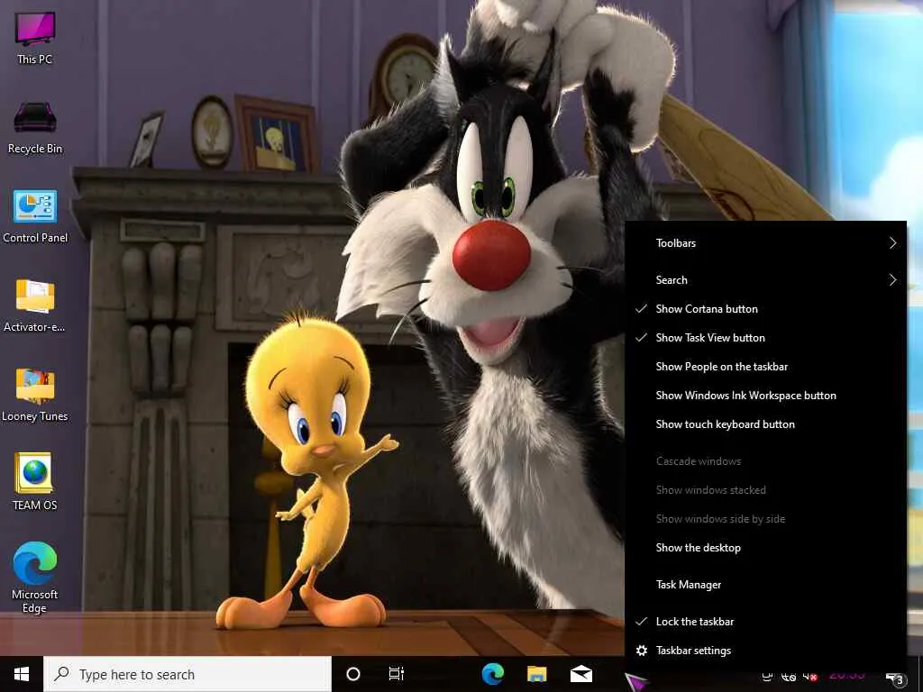
Task: Enable Show People on the taskbar
Action: point(765,367)
